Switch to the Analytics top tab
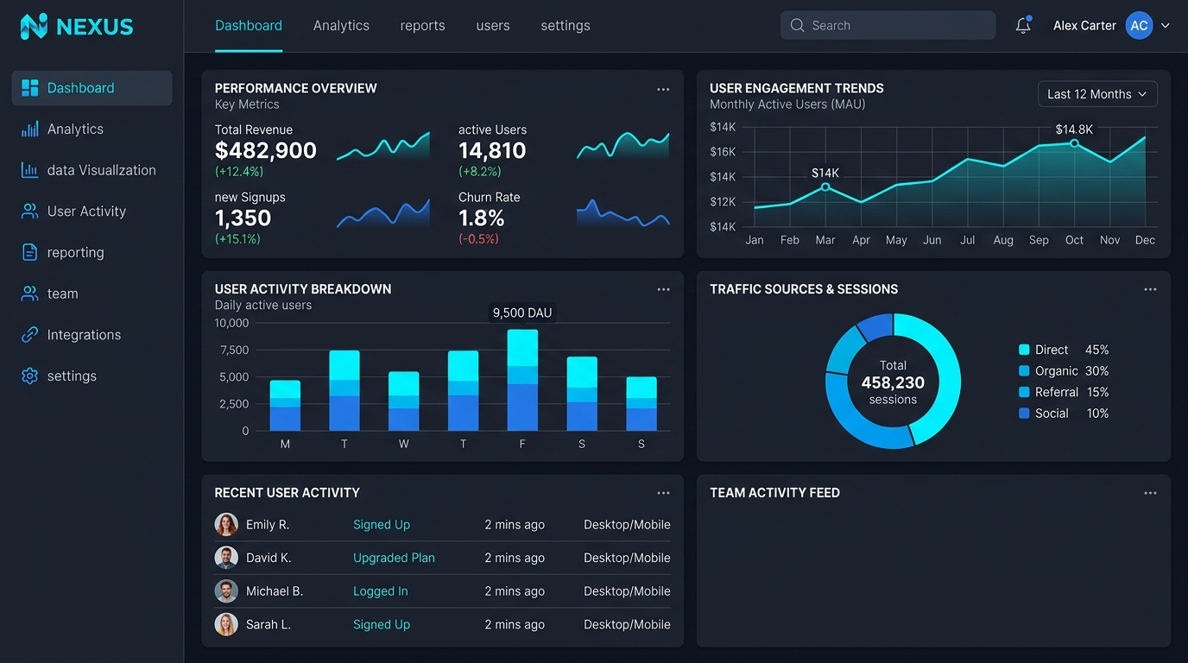 (x=341, y=26)
